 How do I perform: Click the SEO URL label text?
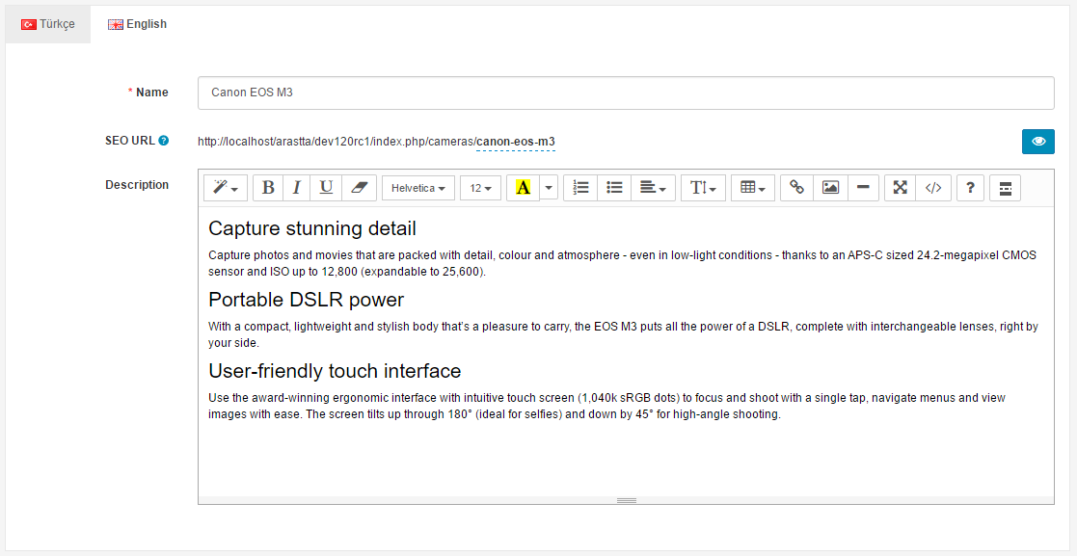pos(130,141)
